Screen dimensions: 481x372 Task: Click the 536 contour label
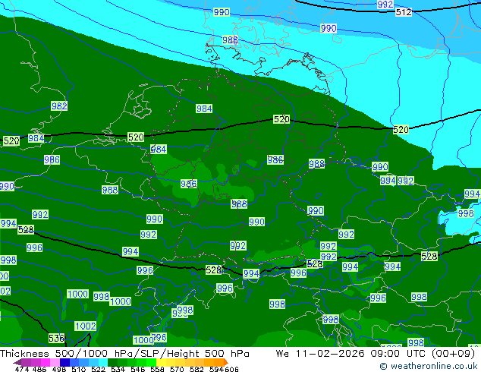56,339
